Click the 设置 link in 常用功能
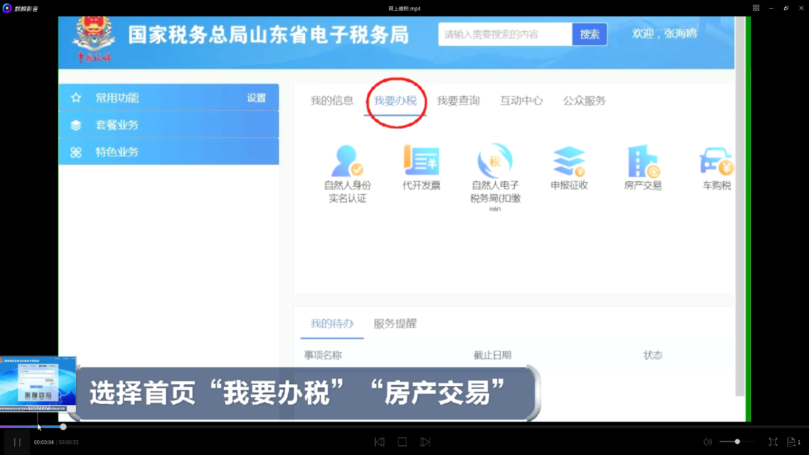The height and width of the screenshot is (455, 809). (256, 98)
